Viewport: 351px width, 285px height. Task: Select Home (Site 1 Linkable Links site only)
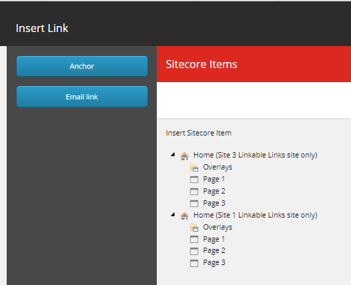coord(256,215)
